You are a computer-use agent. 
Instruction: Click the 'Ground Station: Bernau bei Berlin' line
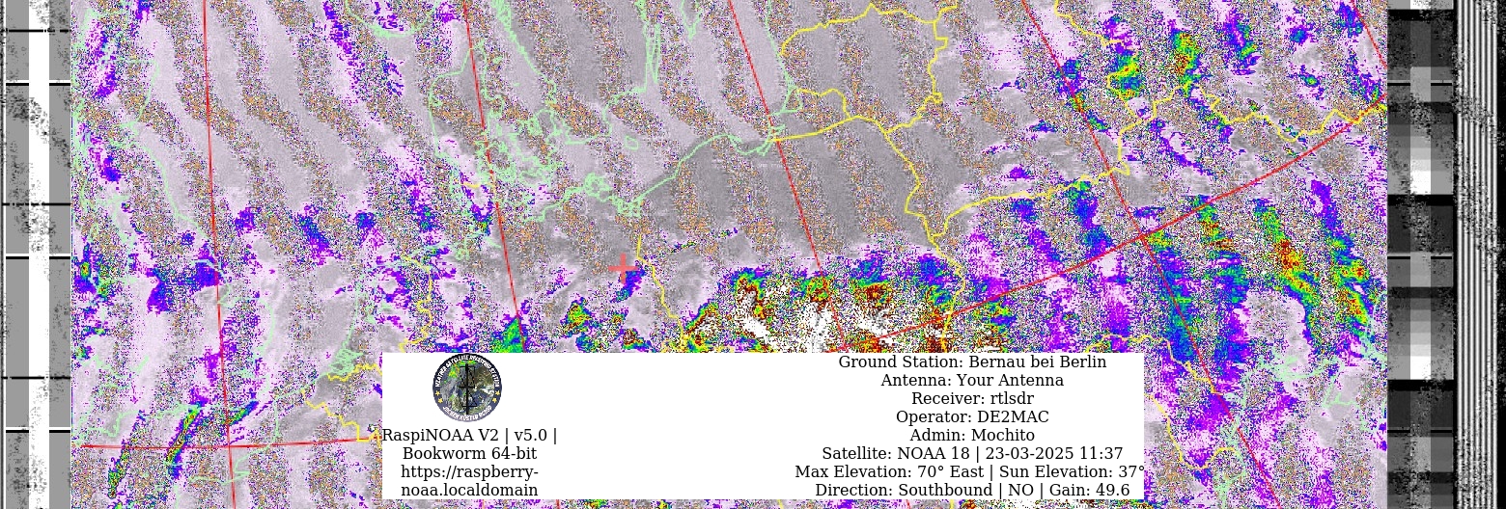click(972, 362)
